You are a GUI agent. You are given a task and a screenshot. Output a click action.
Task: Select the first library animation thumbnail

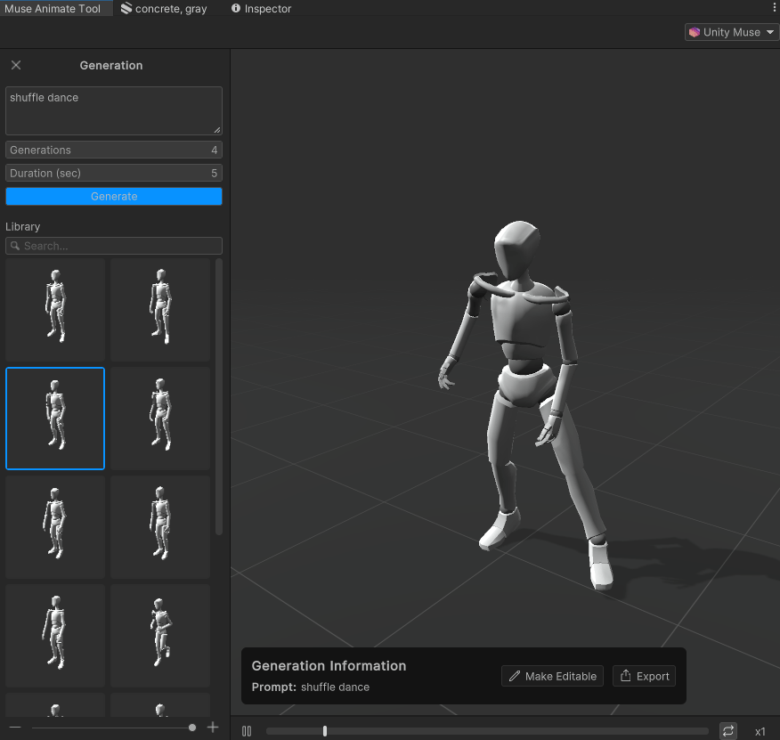coord(55,310)
